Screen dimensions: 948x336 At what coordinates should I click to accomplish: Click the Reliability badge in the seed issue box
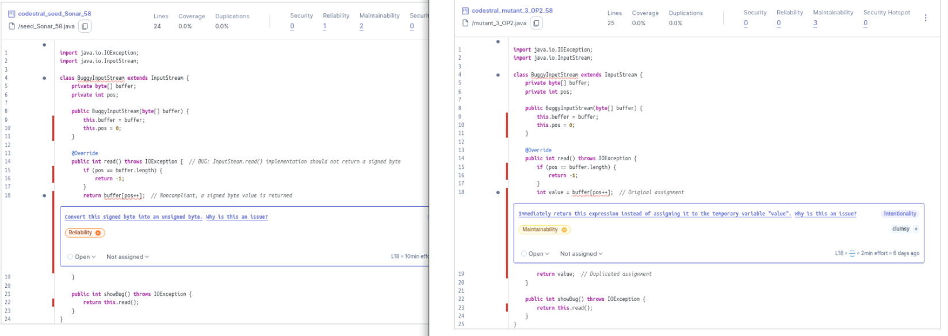[x=85, y=233]
